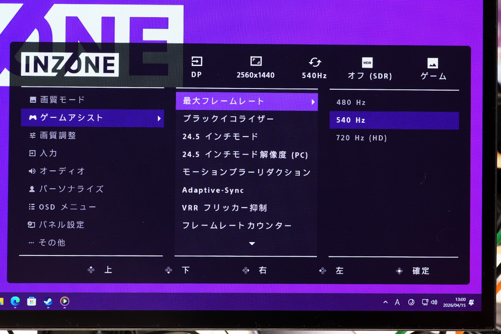Expand 最大フレームレート submenu arrow
501x334 pixels.
(x=313, y=101)
